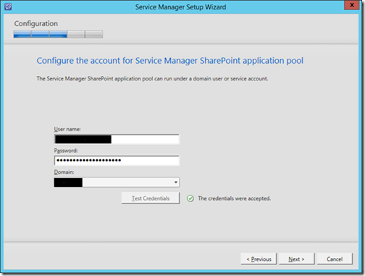The width and height of the screenshot is (365, 276).
Task: Click the Service Manager wizard title bar icon
Action: click(8, 7)
